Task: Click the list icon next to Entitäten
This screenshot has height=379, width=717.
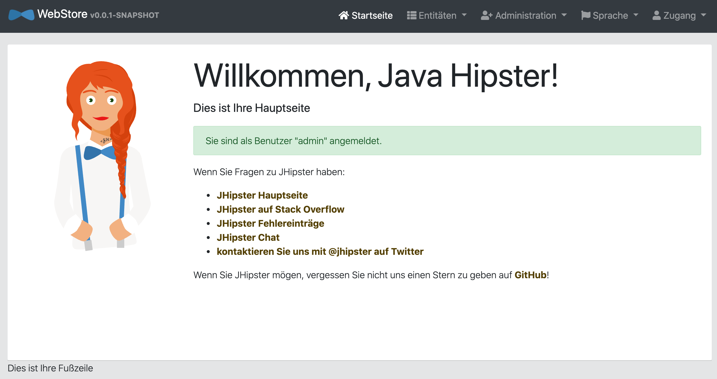Action: coord(412,15)
